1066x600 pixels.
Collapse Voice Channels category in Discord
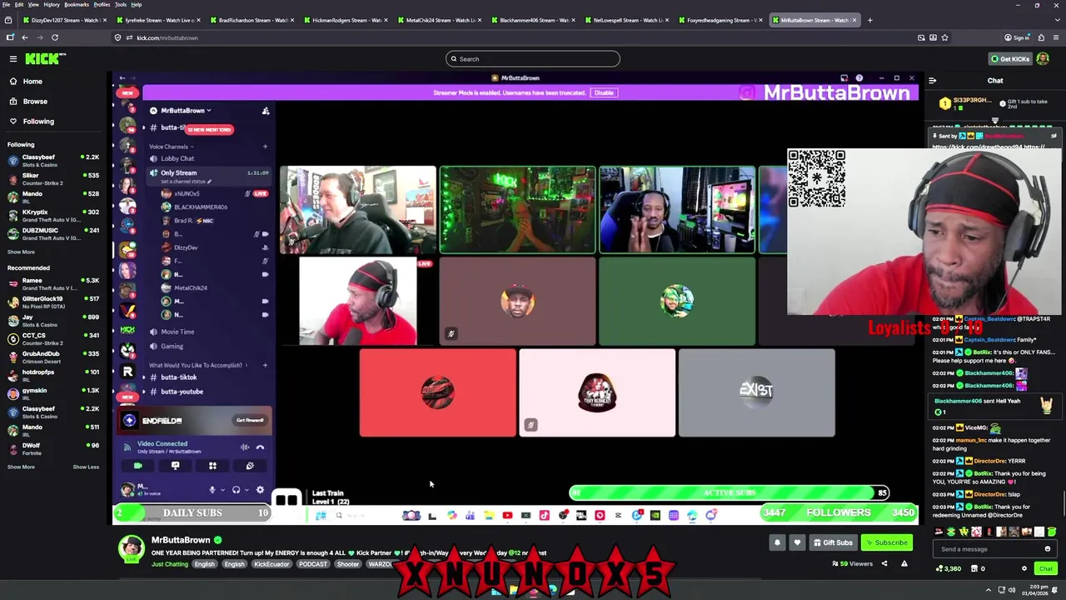click(169, 147)
